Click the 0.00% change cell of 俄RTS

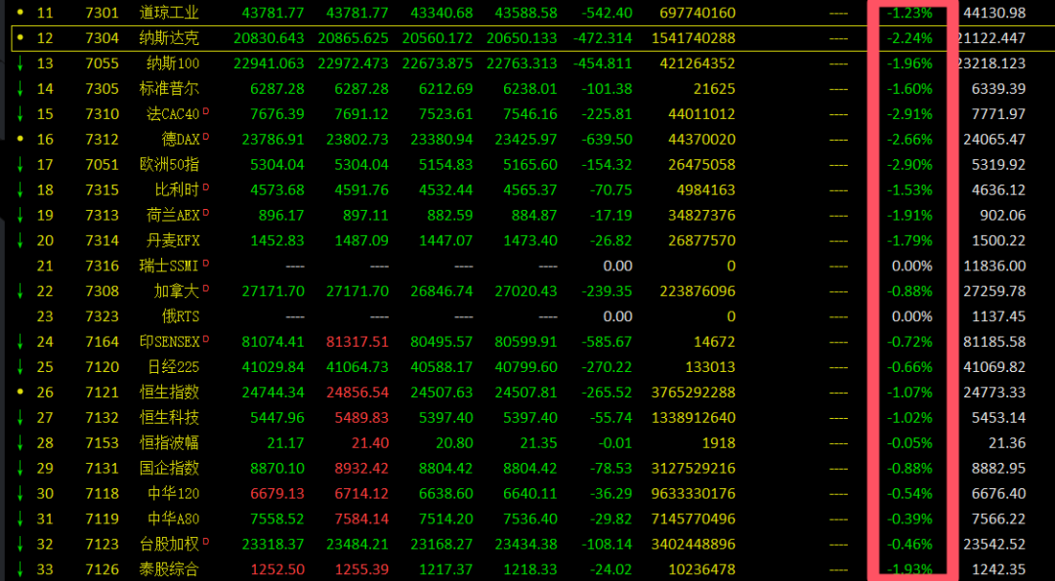(911, 316)
